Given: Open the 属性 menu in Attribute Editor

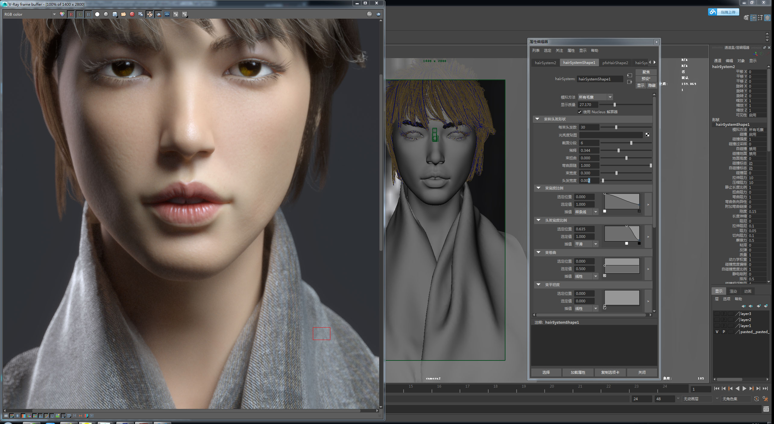Looking at the screenshot, I should point(571,50).
